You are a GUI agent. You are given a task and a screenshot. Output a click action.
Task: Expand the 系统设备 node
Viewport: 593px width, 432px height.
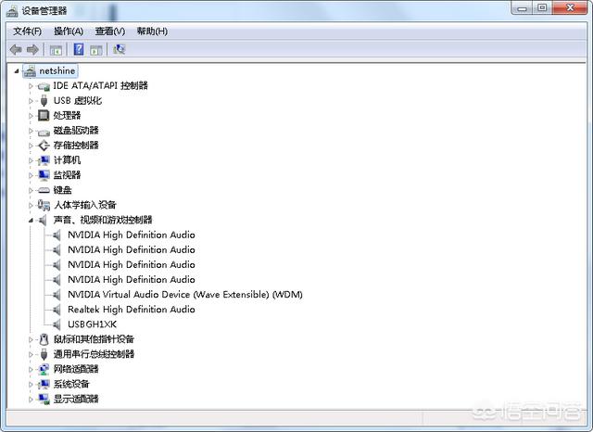coord(31,385)
